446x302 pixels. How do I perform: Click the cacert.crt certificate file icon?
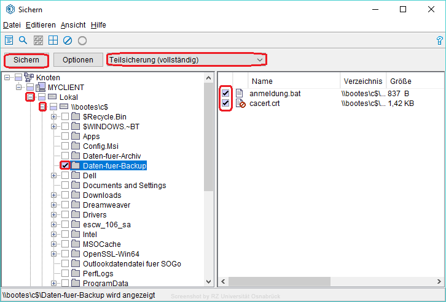(x=240, y=104)
